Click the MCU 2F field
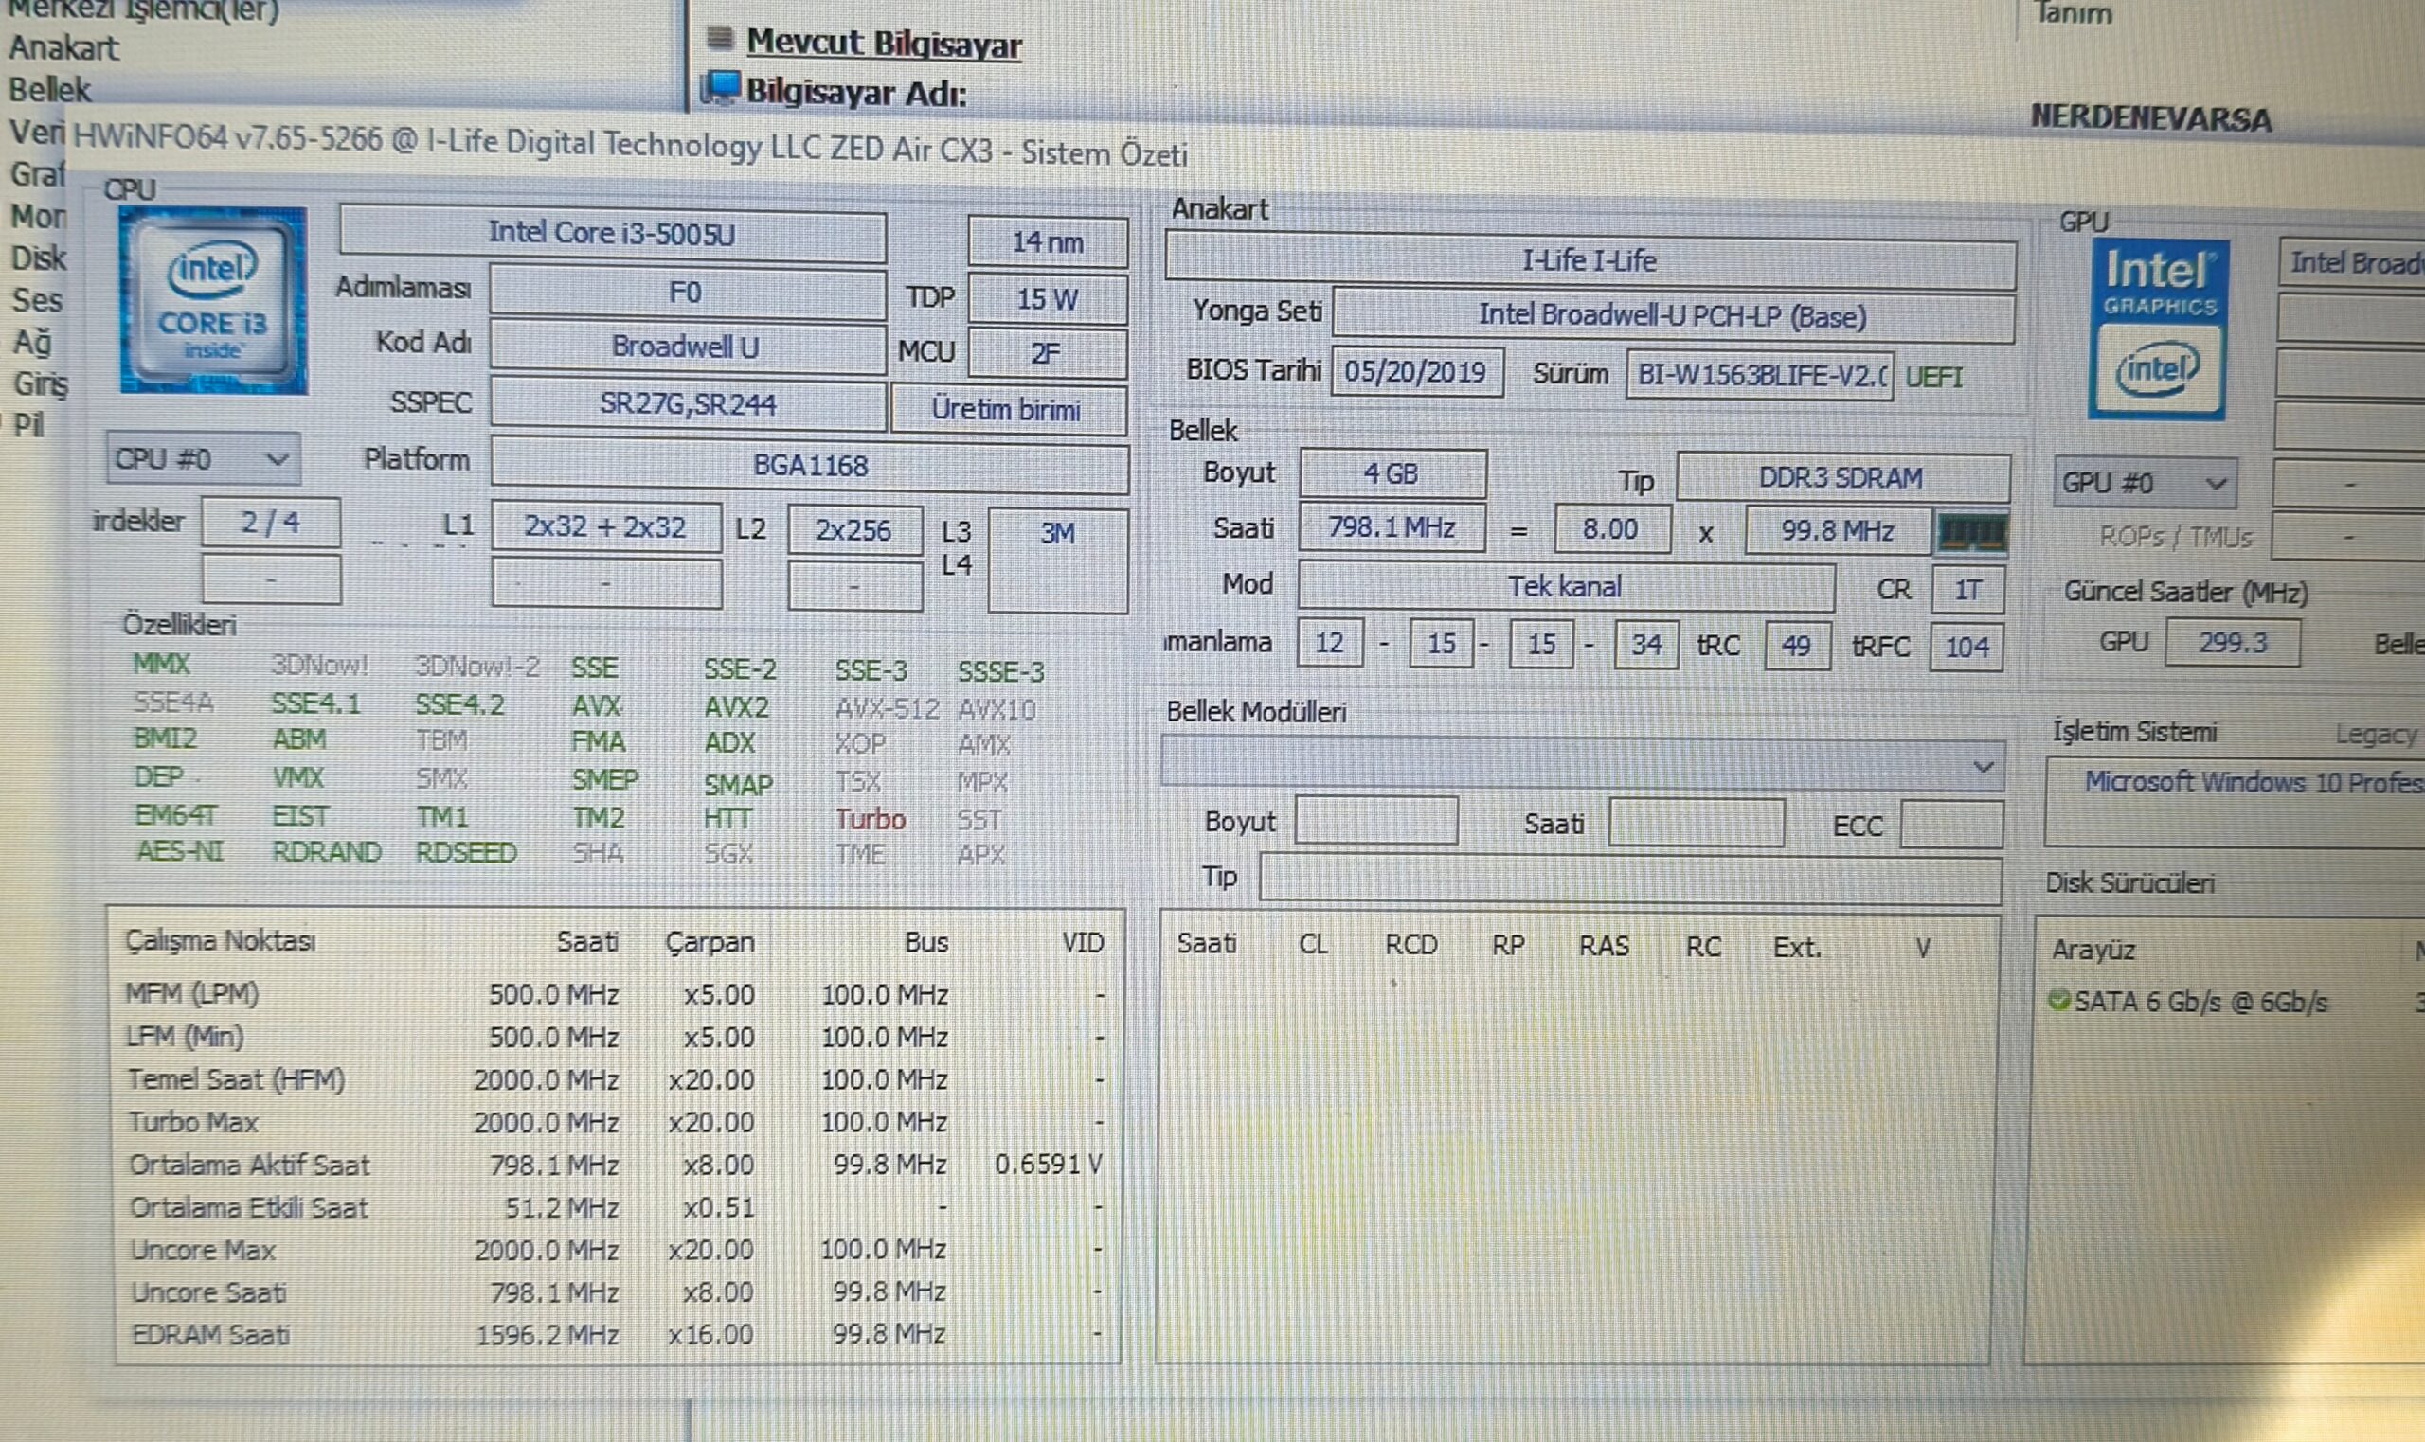The height and width of the screenshot is (1442, 2425). (x=1048, y=353)
